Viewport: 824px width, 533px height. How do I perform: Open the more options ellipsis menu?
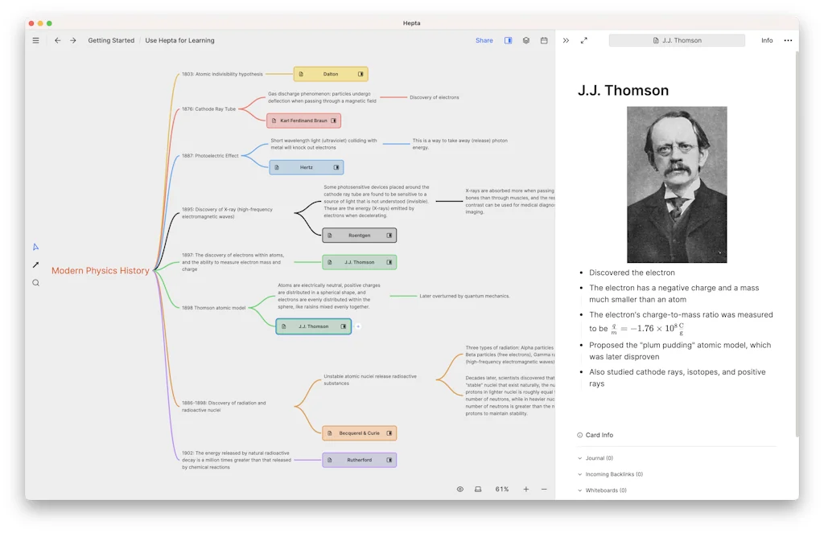point(788,39)
